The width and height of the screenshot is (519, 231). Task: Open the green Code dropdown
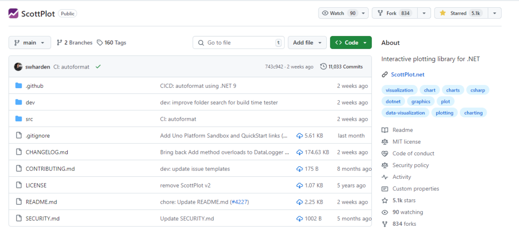(351, 43)
